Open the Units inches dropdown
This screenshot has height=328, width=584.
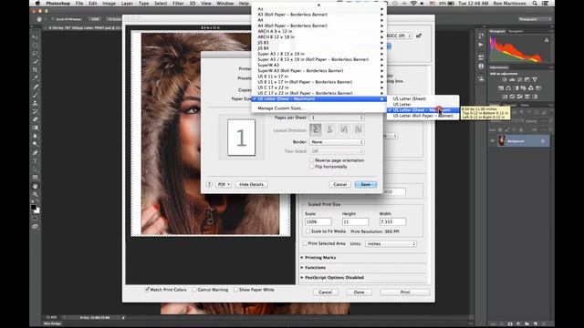pyautogui.click(x=391, y=243)
